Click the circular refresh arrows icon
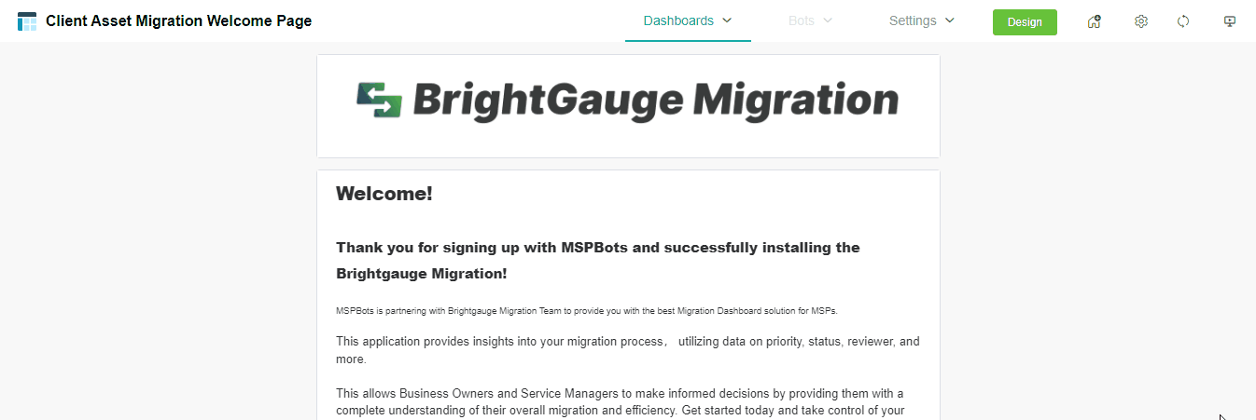Viewport: 1256px width, 420px height. pyautogui.click(x=1183, y=21)
